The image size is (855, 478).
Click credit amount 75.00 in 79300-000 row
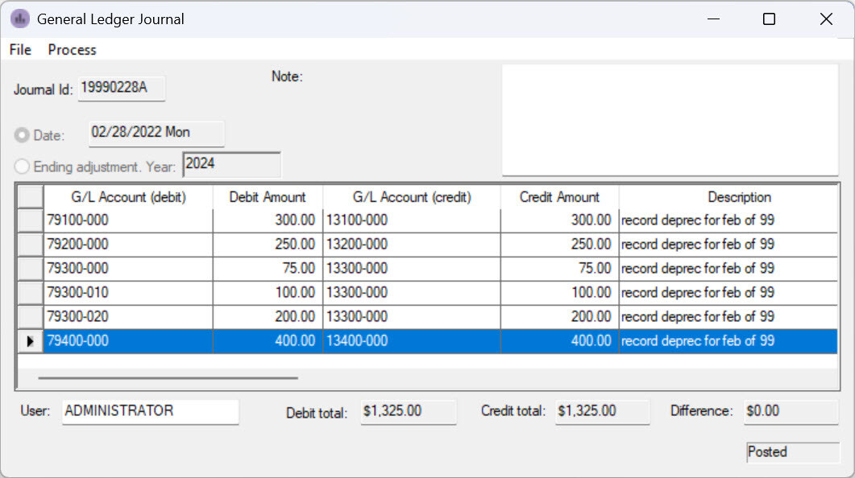point(559,269)
